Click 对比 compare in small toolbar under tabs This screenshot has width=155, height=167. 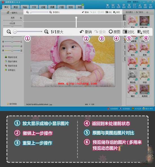pos(108,12)
